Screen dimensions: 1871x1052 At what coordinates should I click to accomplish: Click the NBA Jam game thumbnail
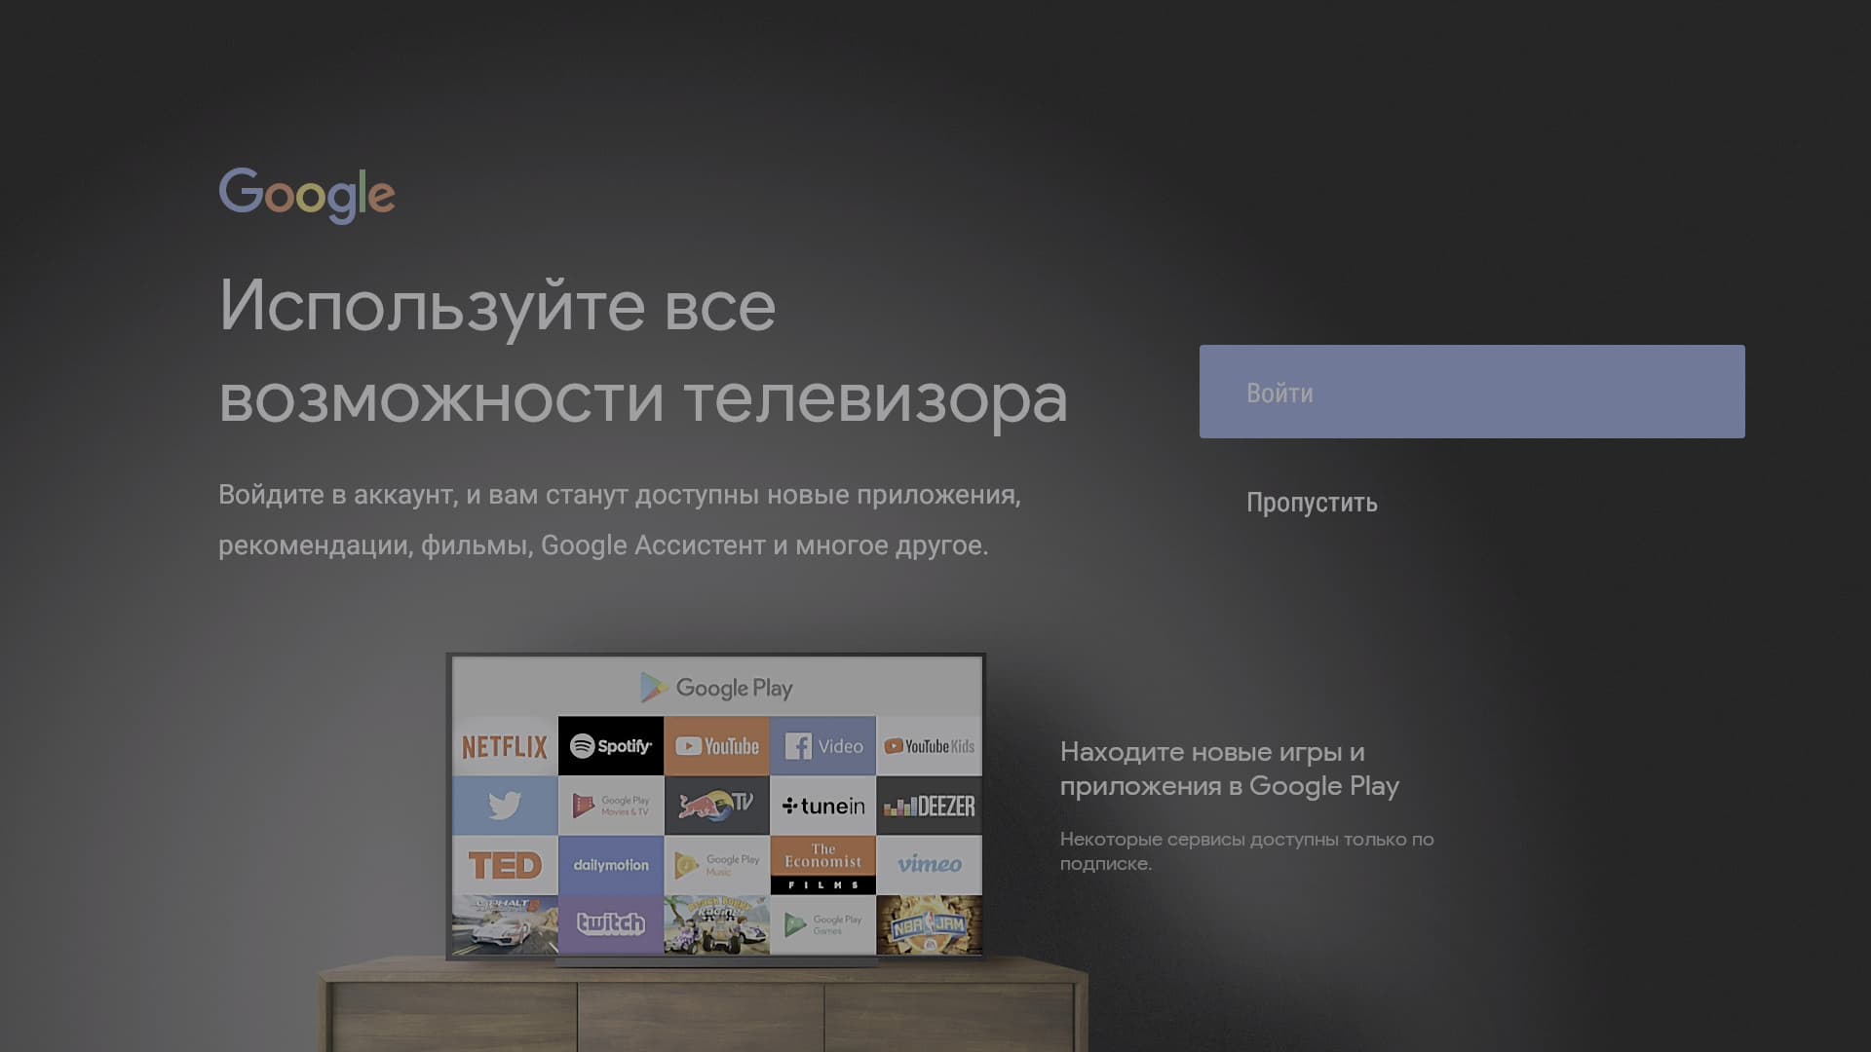coord(929,924)
